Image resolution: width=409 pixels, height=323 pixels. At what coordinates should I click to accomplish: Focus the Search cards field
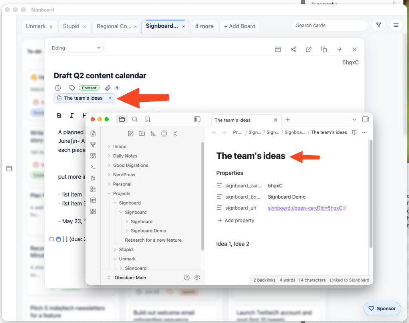[330, 25]
